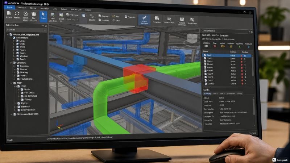
Task: Collapse the Structural tree node
Action: click(x=11, y=63)
